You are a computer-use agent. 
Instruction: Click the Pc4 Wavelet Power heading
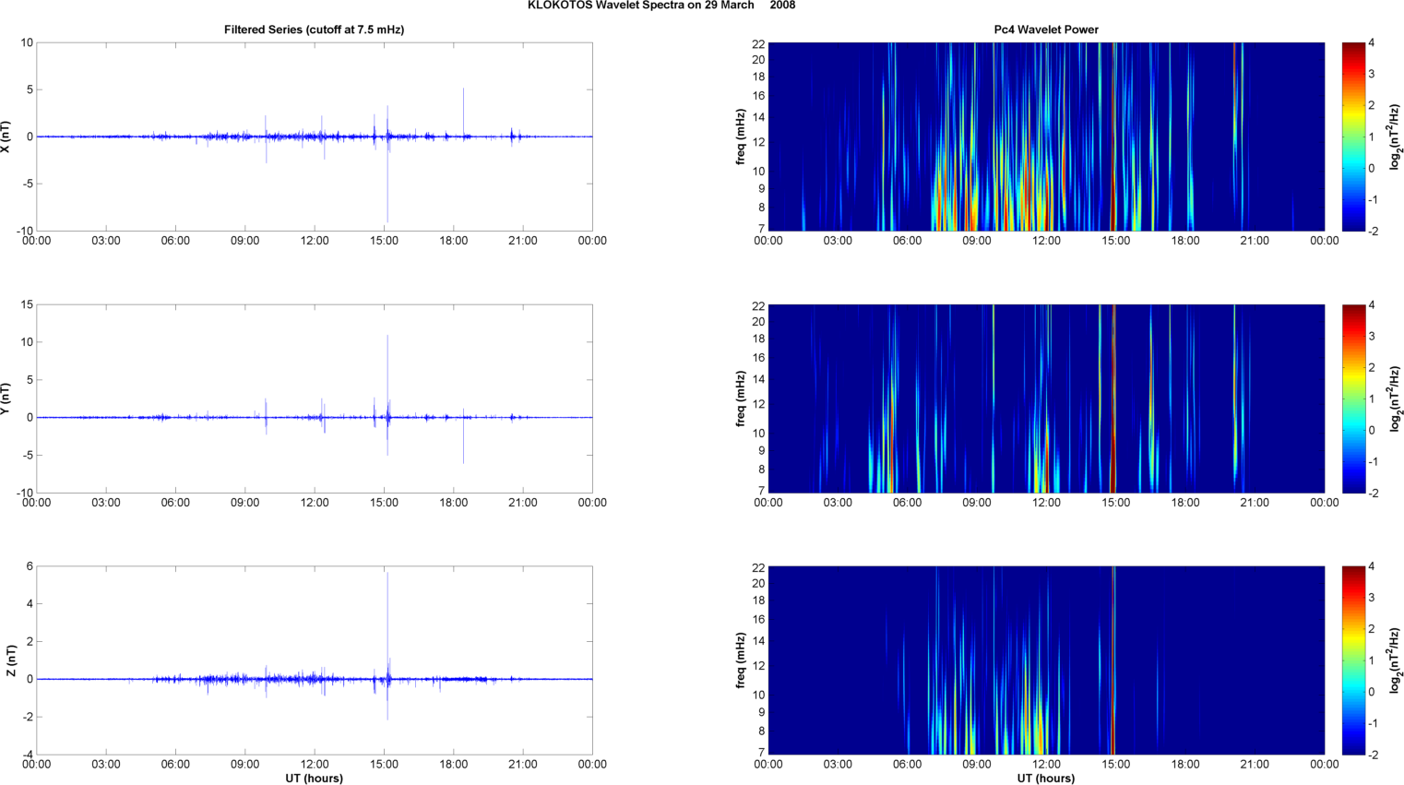coord(1045,30)
